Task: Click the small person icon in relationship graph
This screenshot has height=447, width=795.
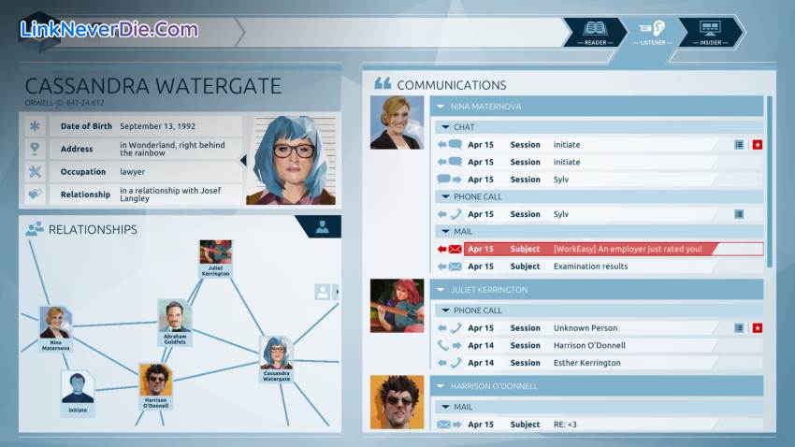Action: [x=322, y=292]
